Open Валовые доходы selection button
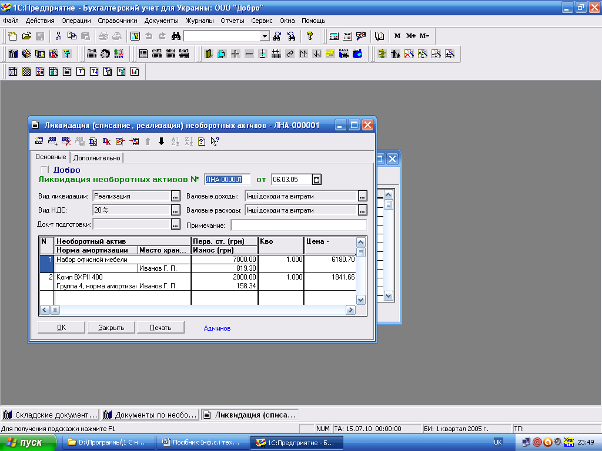Viewport: 602px width, 451px height. pyautogui.click(x=362, y=196)
